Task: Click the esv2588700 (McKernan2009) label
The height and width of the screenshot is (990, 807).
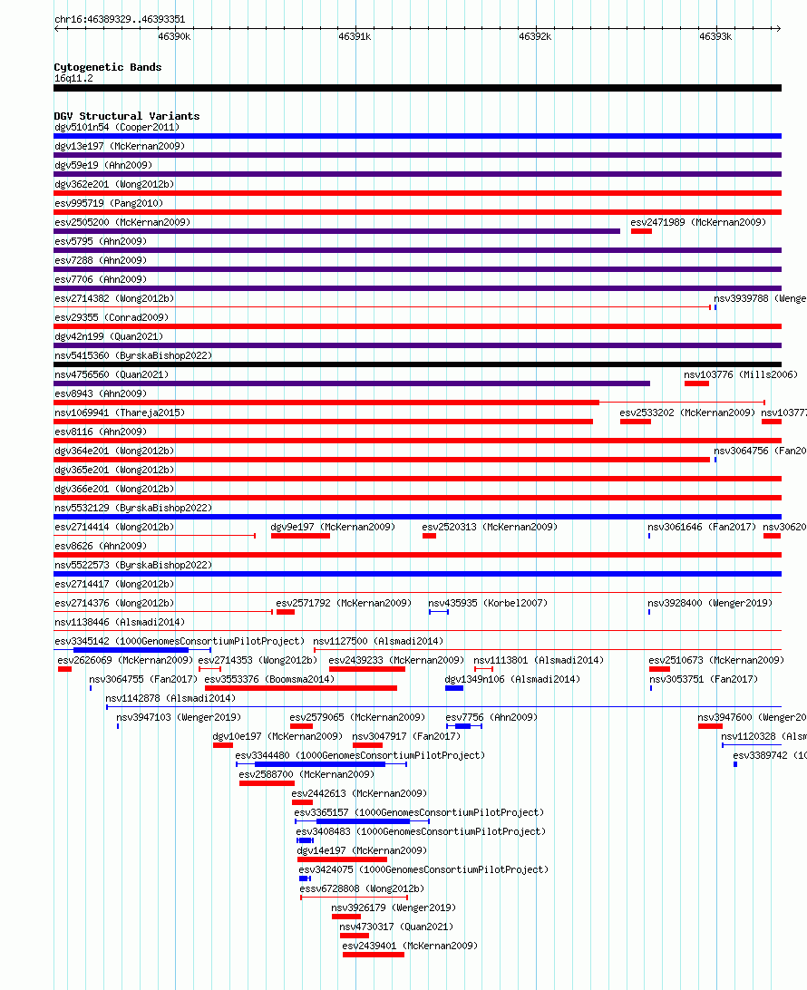Action: (306, 774)
